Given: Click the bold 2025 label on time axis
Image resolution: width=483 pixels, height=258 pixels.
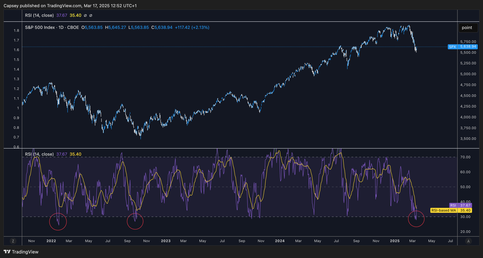Looking at the screenshot, I should (394, 241).
